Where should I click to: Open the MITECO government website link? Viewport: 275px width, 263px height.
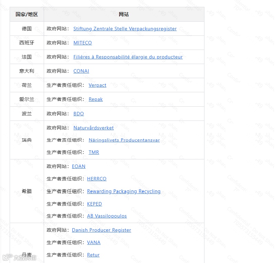point(82,43)
